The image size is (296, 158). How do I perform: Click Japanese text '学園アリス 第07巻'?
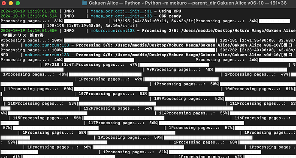click(24, 35)
